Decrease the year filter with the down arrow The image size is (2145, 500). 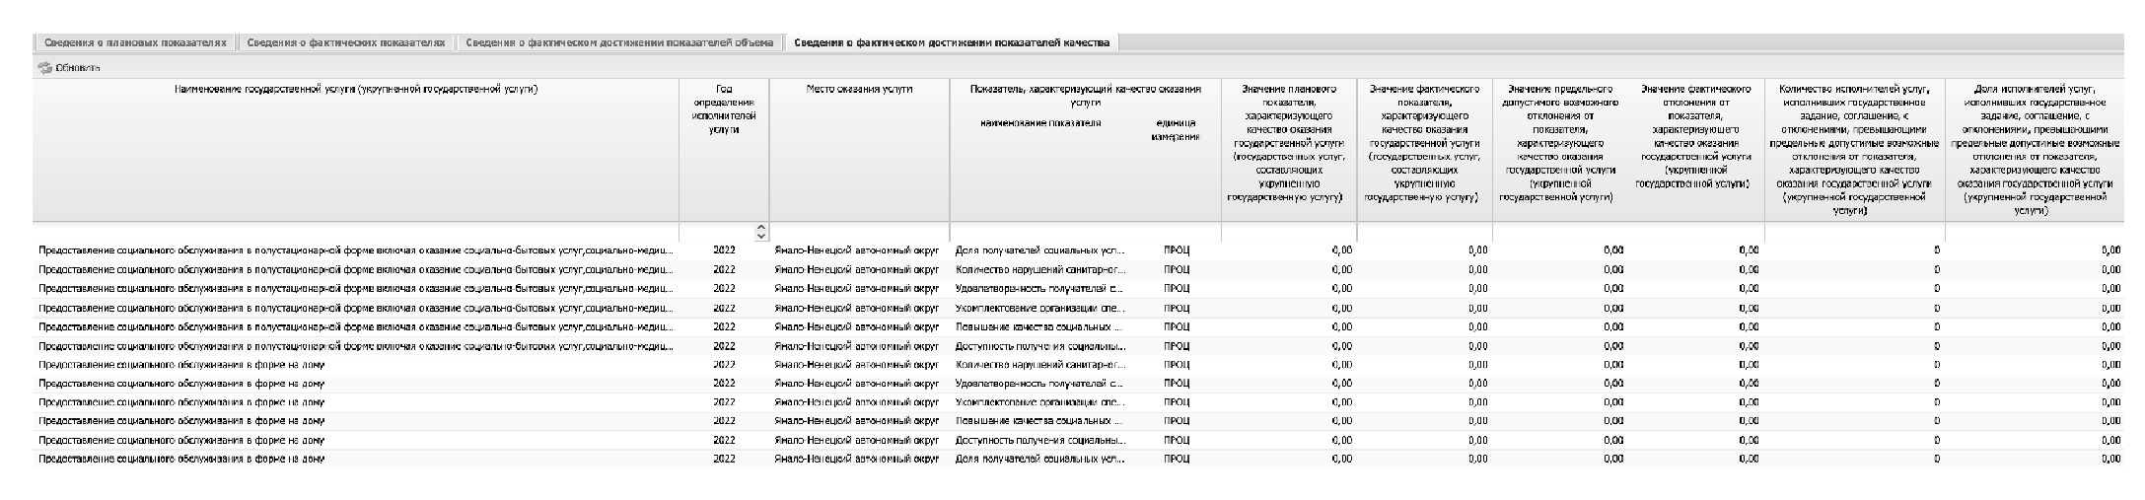tap(760, 237)
